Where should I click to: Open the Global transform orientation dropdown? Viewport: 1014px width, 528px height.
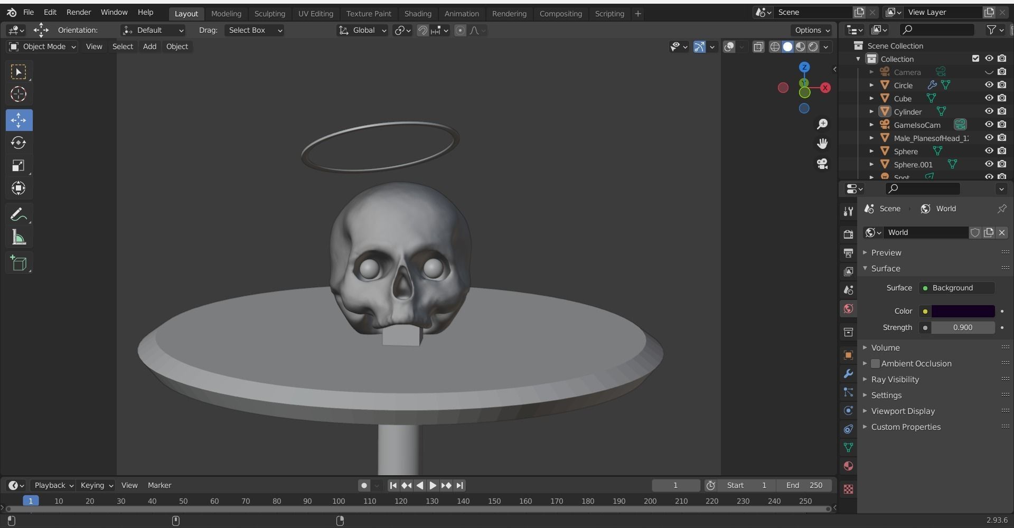pos(363,30)
